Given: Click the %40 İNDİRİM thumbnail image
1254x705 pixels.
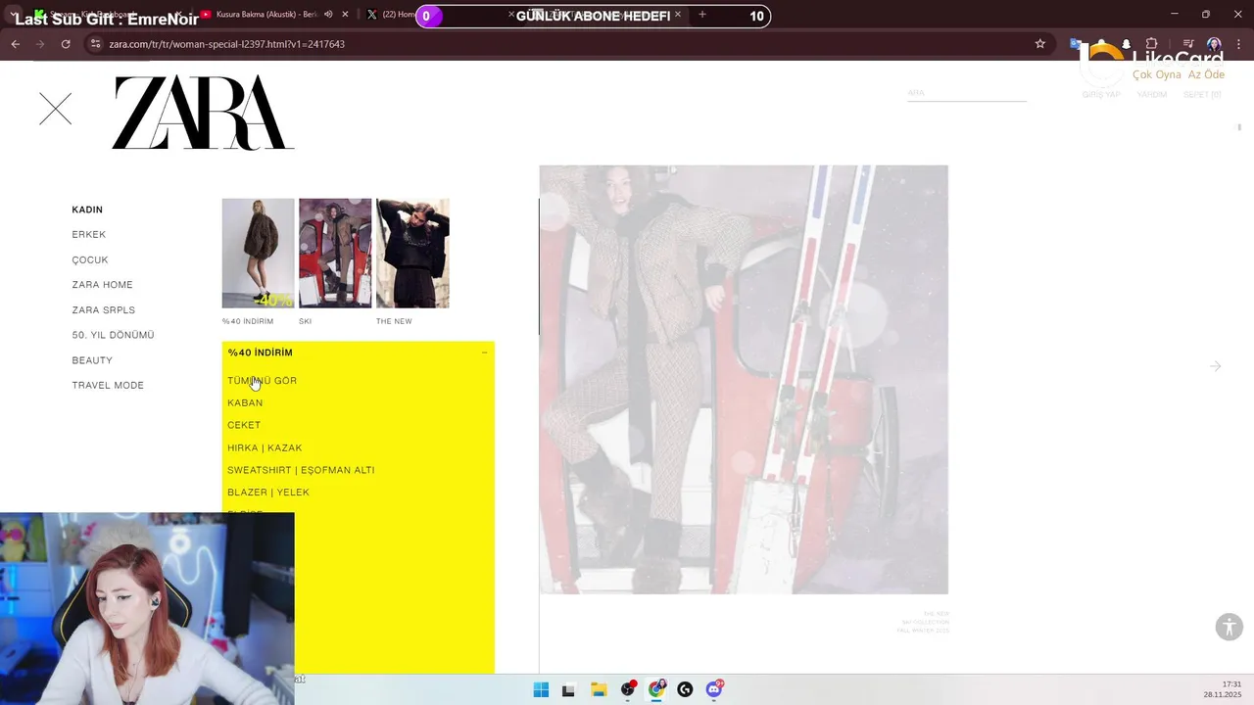Looking at the screenshot, I should tap(258, 254).
